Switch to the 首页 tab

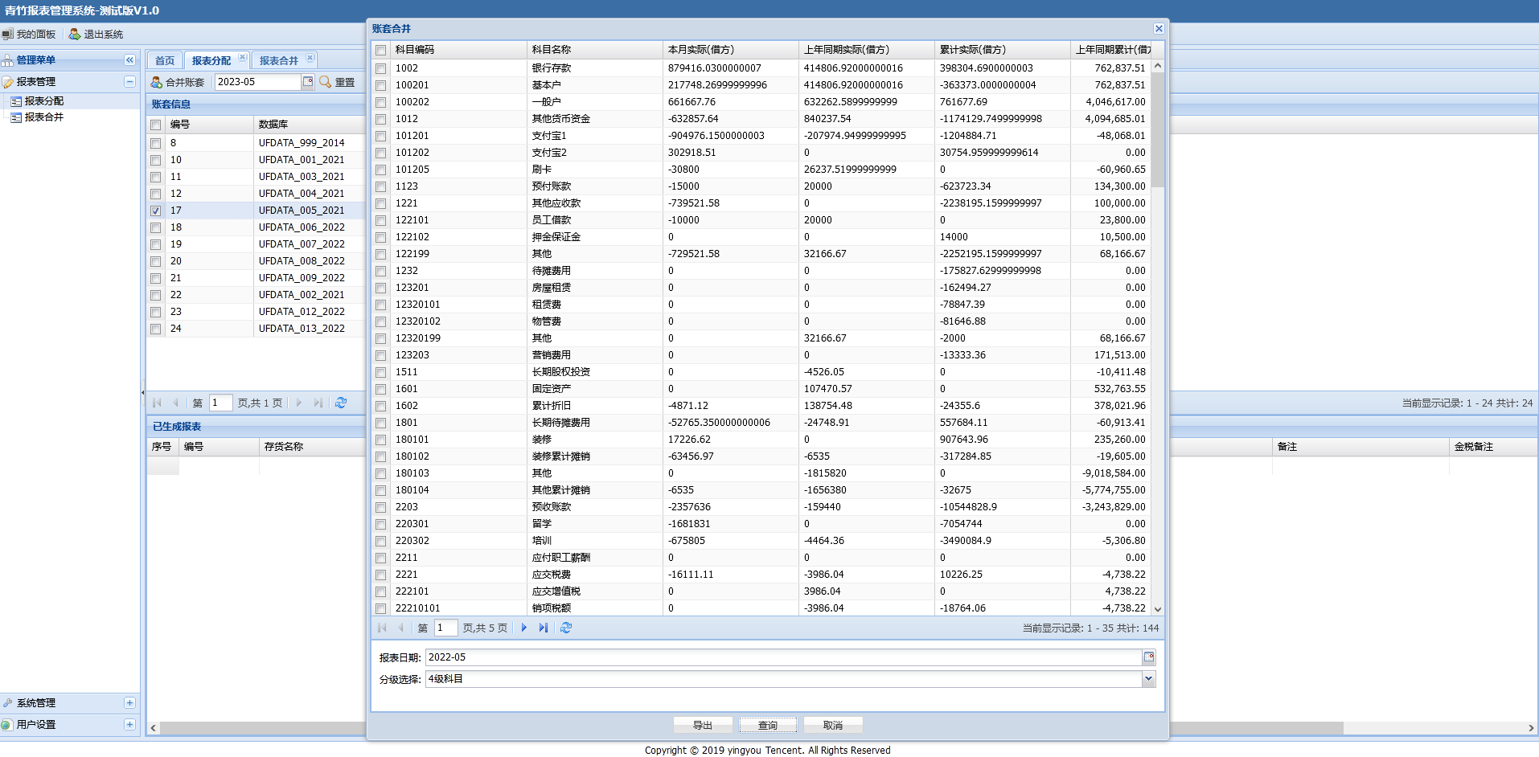tap(165, 60)
